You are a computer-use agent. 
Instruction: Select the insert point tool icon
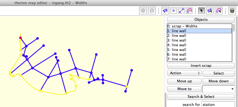[x=174, y=11]
